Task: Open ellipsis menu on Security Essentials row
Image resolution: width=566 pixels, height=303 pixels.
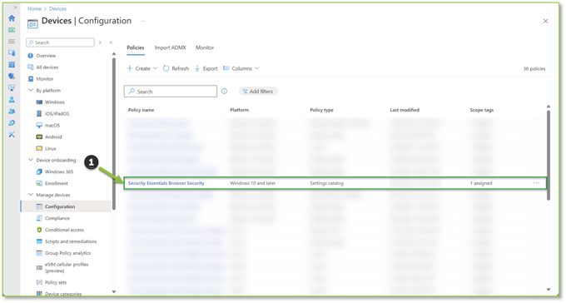Action: tap(536, 183)
